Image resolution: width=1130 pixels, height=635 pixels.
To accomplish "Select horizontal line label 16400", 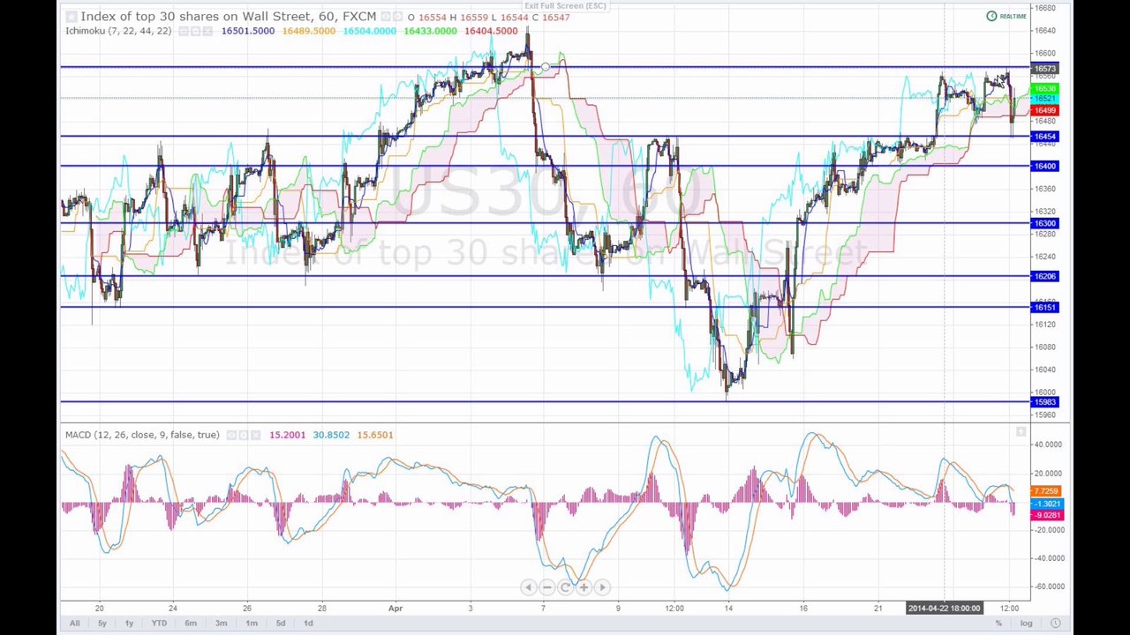I will point(1044,167).
